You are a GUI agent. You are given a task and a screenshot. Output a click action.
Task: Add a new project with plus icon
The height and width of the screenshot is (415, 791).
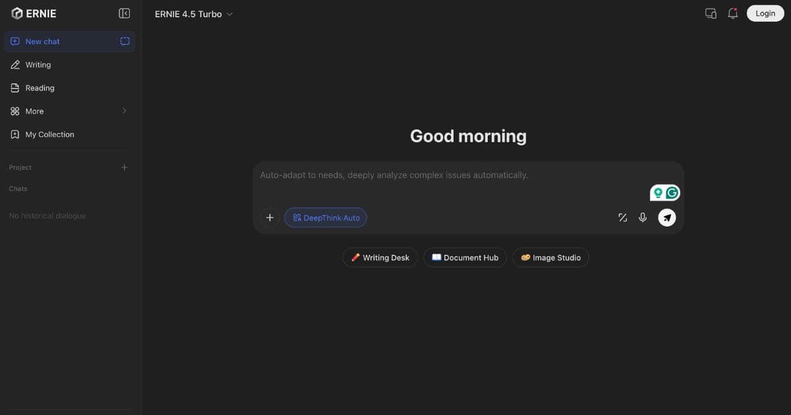[x=124, y=167]
